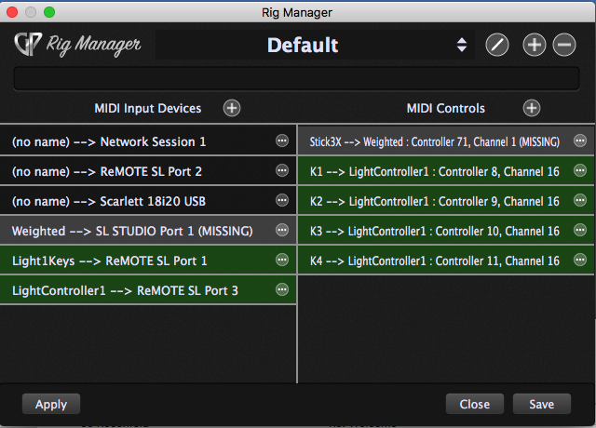Image resolution: width=596 pixels, height=428 pixels.
Task: Open options for the K4 control row
Action: (580, 260)
